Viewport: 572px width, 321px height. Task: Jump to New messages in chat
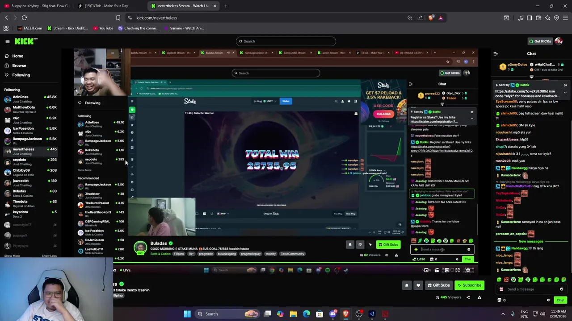coord(531,242)
